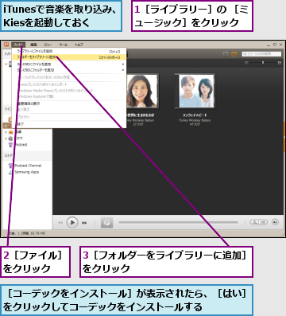This screenshot has height=316, width=286.
Task: Open the ランウェイ☆ビート album cover
Action: point(195,91)
